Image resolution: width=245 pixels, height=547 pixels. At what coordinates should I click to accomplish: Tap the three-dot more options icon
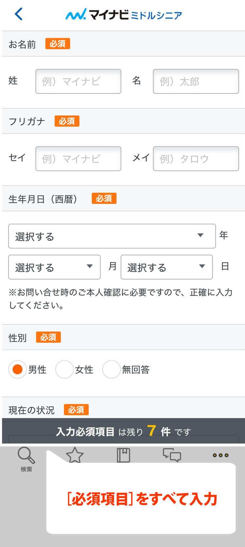coord(220,455)
